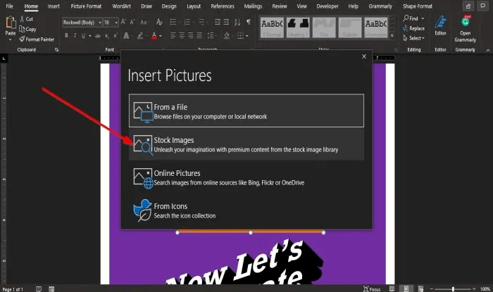Open the font name dropdown

coord(100,23)
